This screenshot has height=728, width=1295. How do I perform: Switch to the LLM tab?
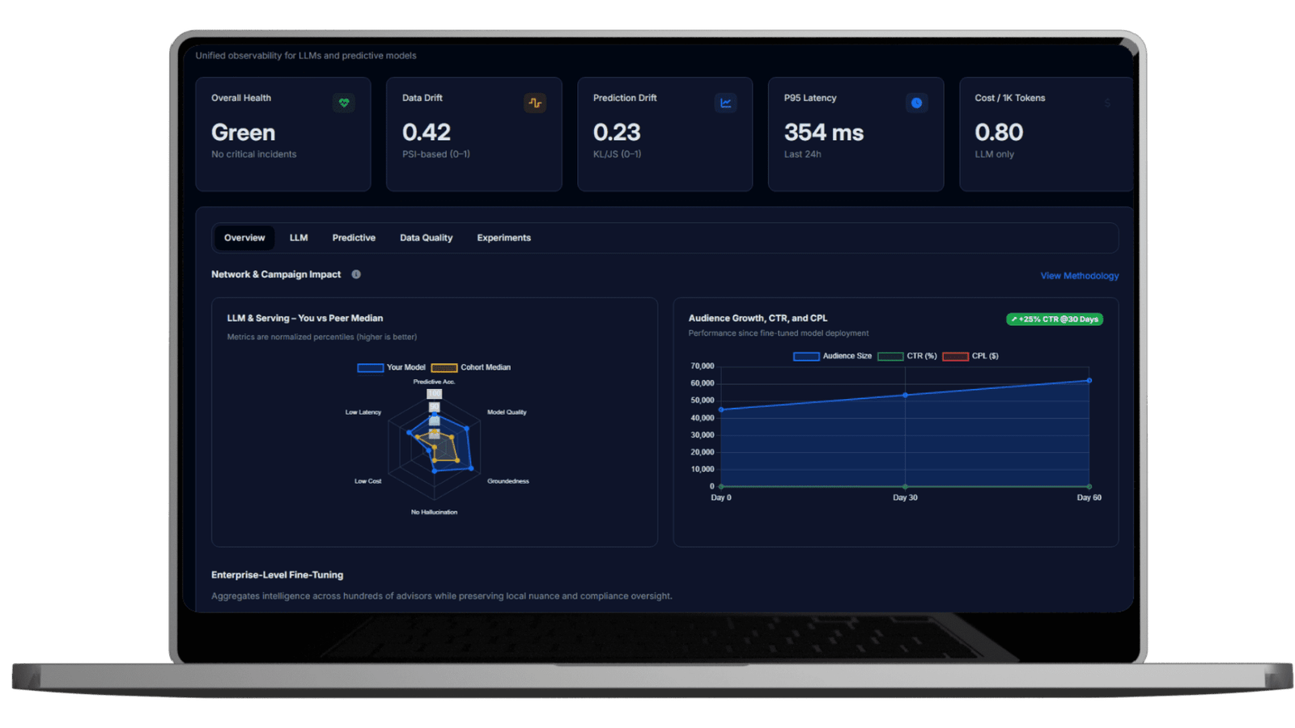point(299,238)
